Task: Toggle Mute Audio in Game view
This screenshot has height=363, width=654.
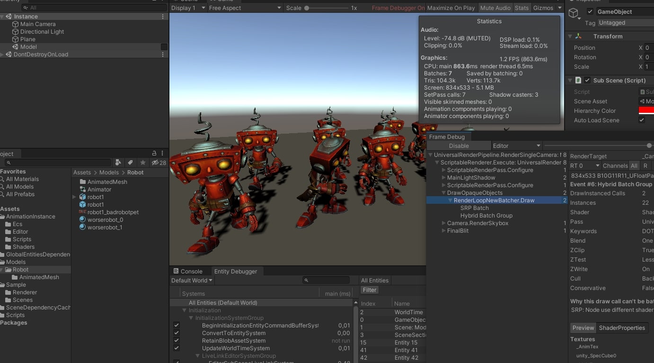Action: (x=495, y=8)
